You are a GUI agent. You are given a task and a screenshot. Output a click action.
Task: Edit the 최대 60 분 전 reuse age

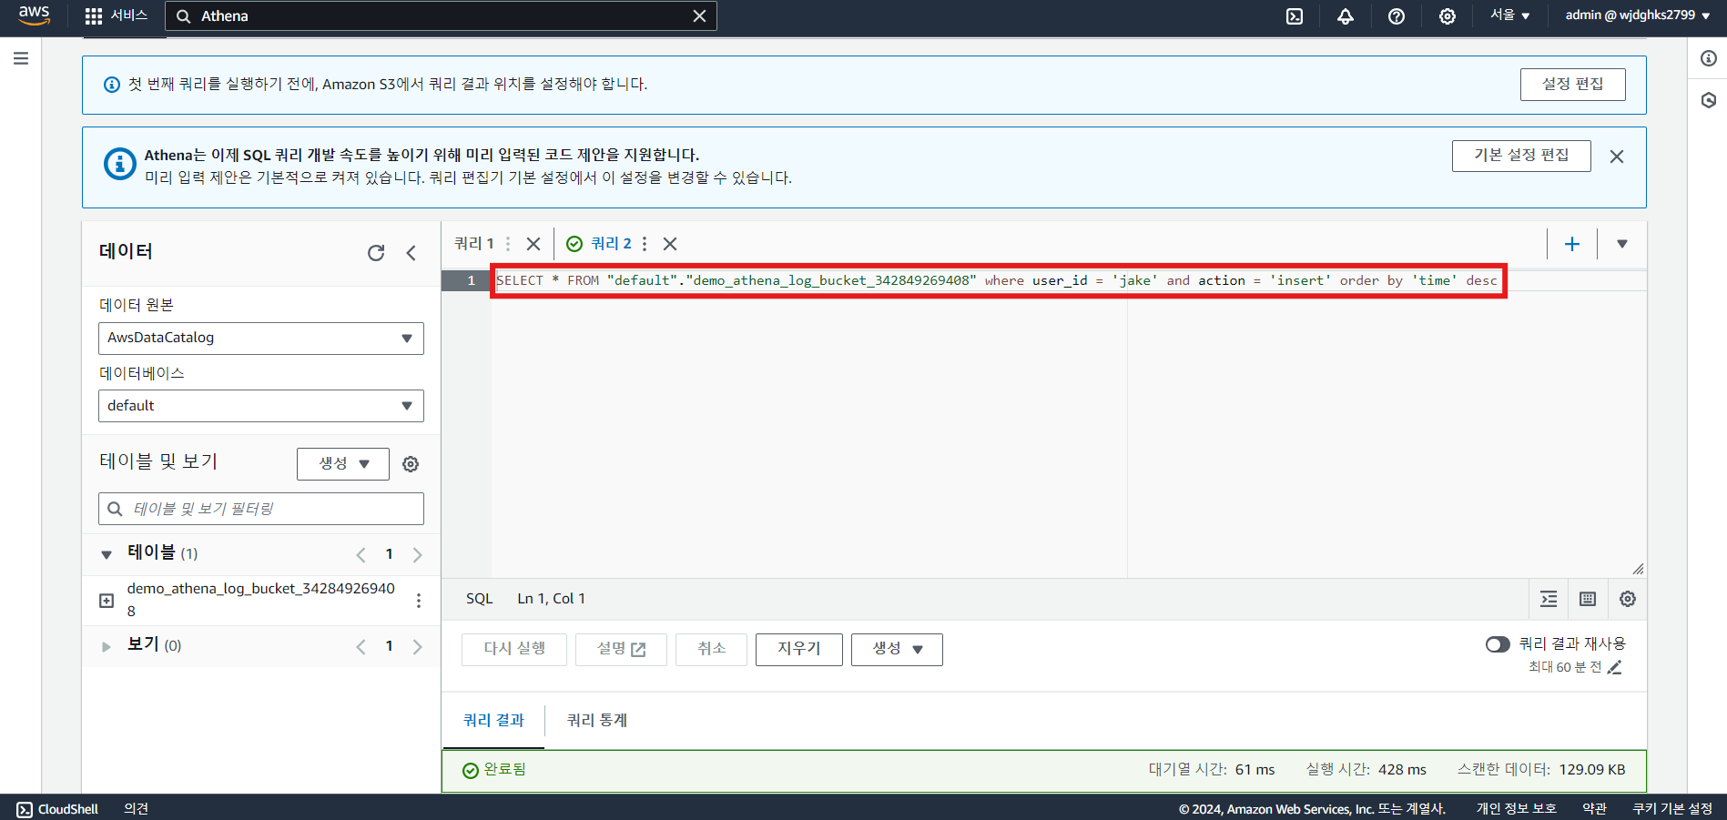[1614, 667]
